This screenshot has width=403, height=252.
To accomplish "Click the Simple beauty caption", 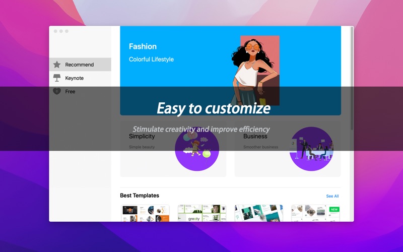I will click(142, 147).
